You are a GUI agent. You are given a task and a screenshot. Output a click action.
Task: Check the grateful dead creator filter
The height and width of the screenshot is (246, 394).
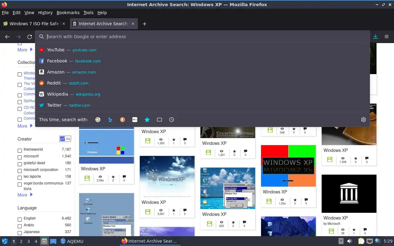20,164
